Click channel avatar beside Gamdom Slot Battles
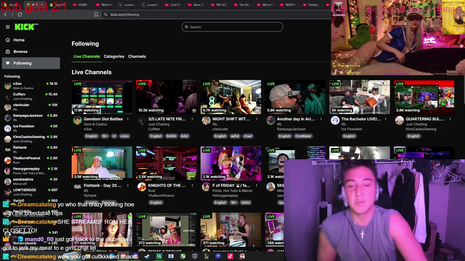Viewport: 465px width, 261px height. click(x=77, y=120)
